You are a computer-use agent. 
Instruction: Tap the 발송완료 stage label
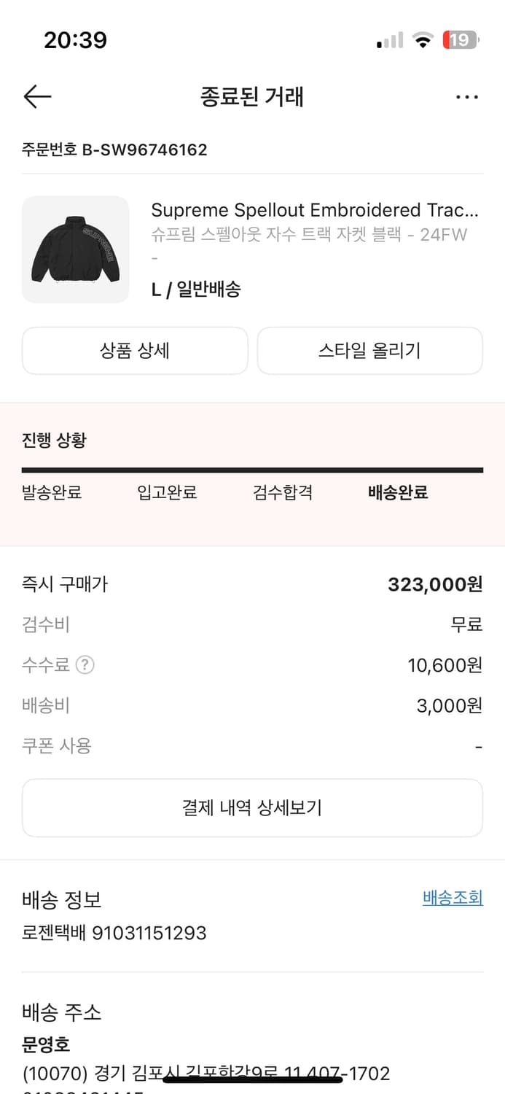tap(51, 492)
